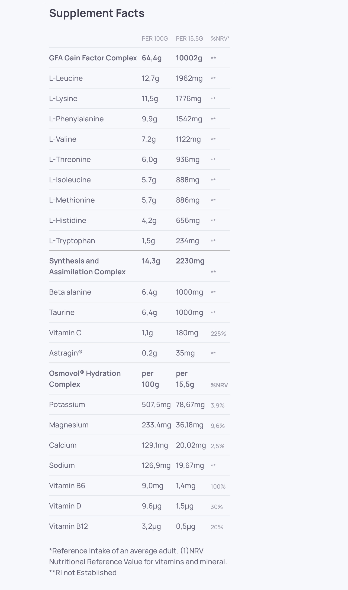Click the L-Leucine ingredient name
This screenshot has height=590, width=348.
66,78
